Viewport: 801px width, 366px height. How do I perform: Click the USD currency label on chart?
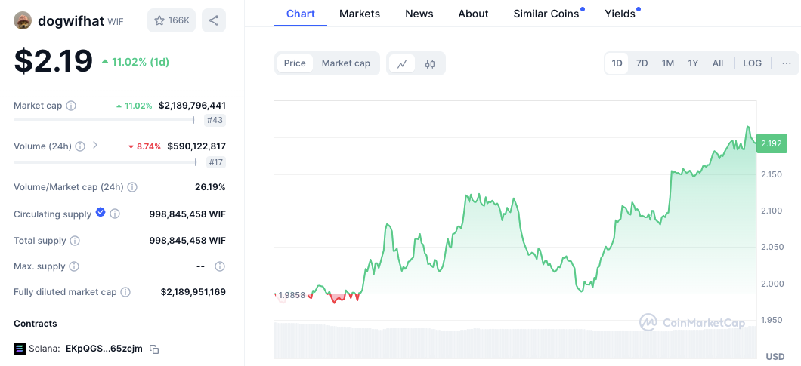[x=775, y=356]
